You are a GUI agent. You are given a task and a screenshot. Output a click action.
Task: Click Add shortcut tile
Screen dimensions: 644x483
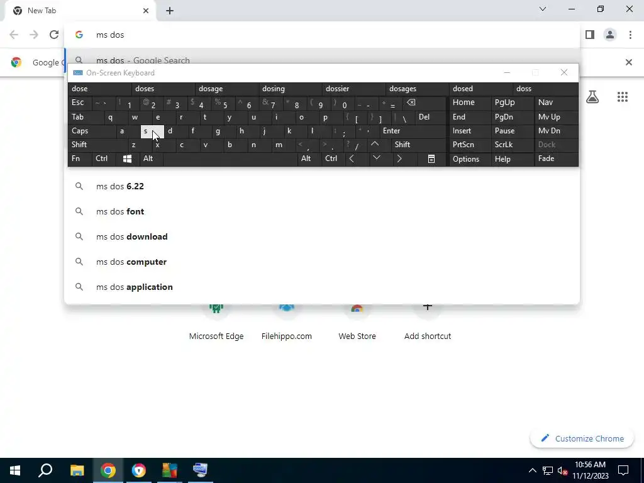click(x=428, y=323)
